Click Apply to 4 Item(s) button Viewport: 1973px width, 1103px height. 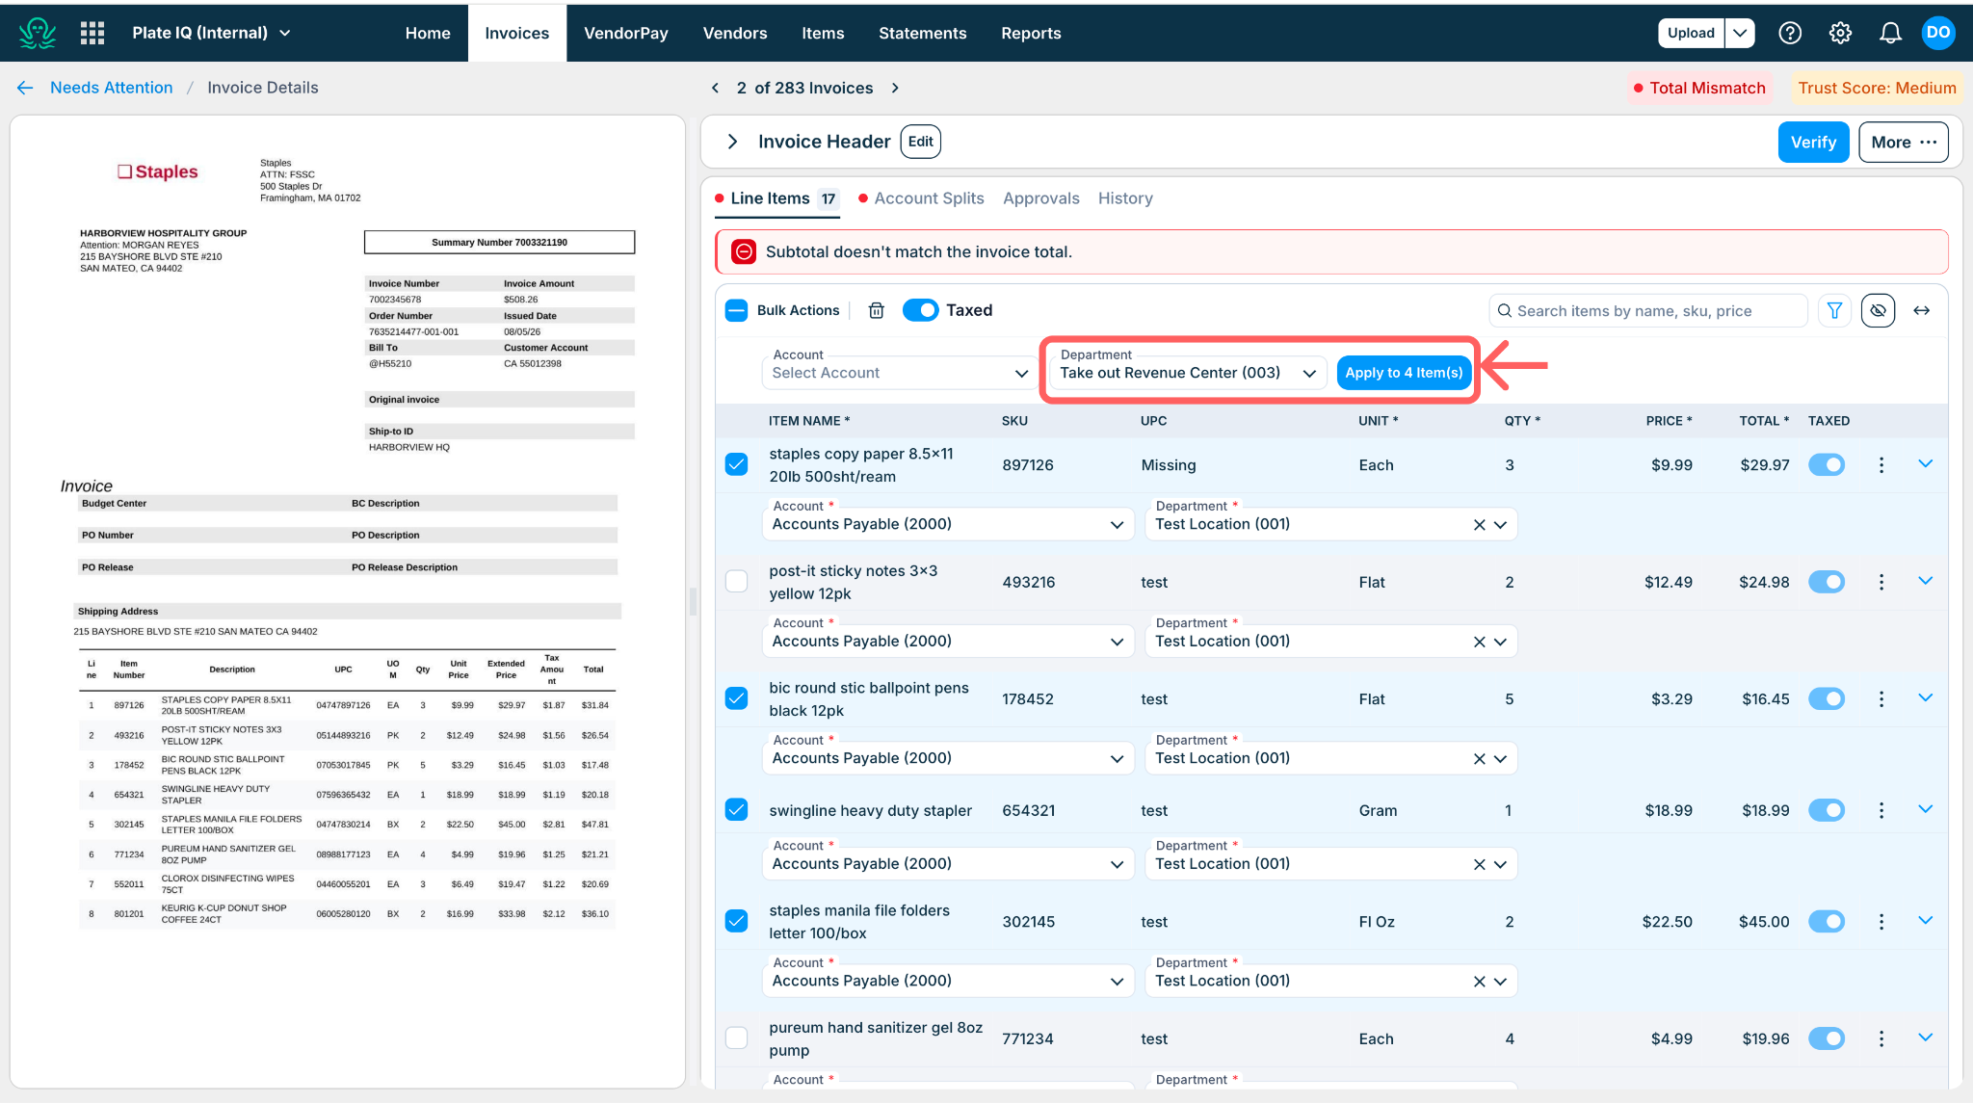point(1404,373)
